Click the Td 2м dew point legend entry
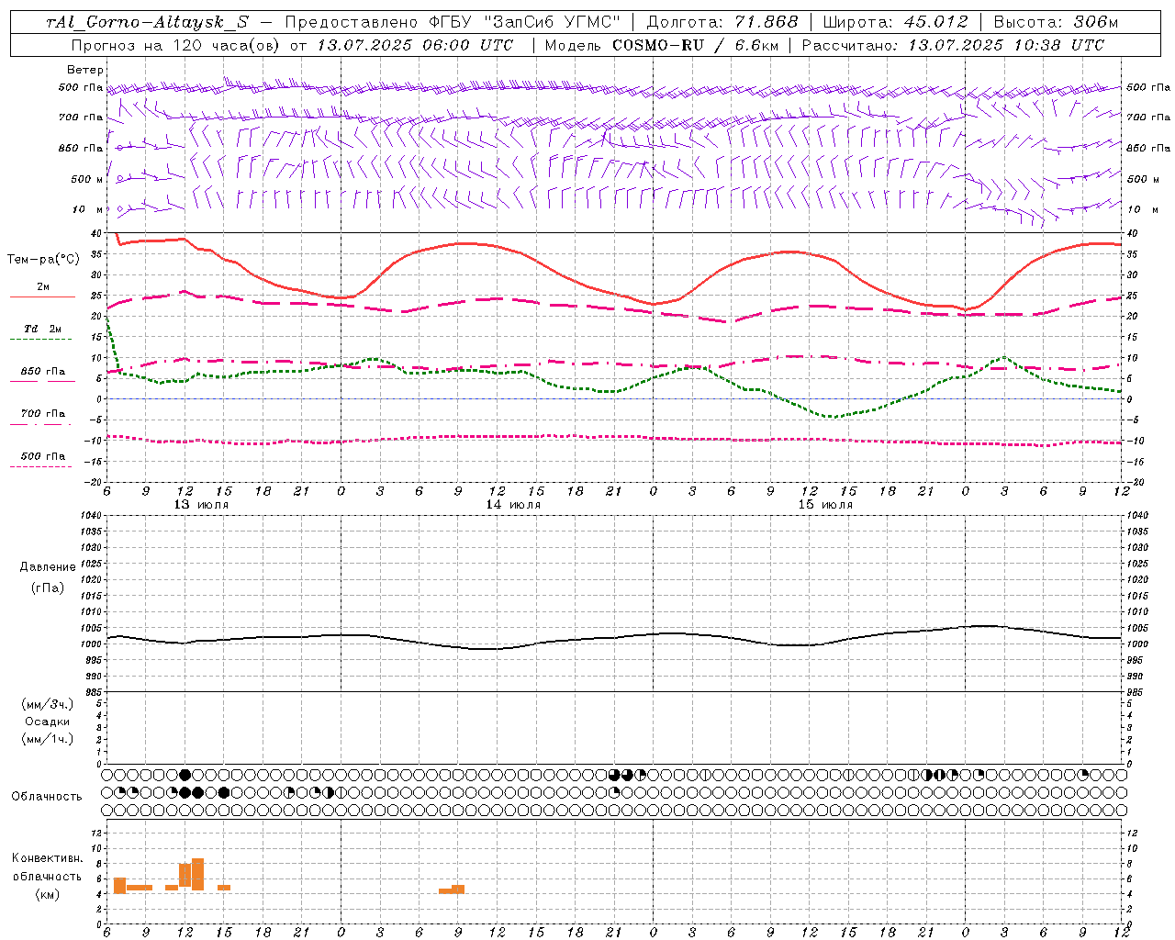The width and height of the screenshot is (1175, 940). [x=43, y=328]
